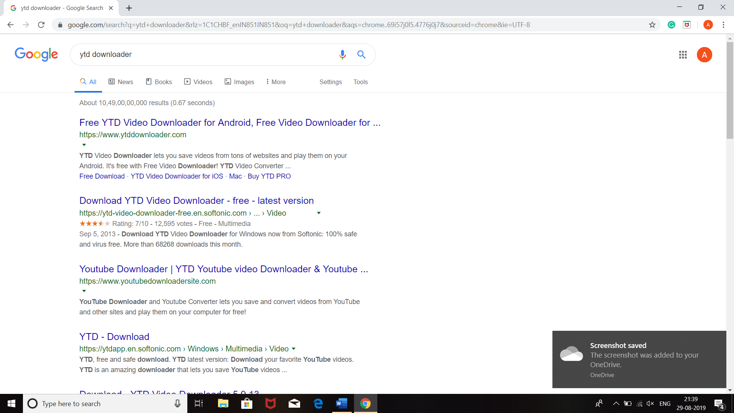Image resolution: width=734 pixels, height=413 pixels.
Task: Reload the current page
Action: [x=41, y=24]
